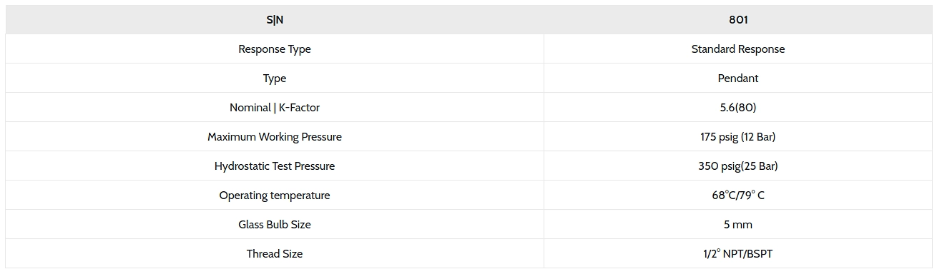937x274 pixels.
Task: Select the 1/2° NPT/BSPT value
Action: coord(738,254)
